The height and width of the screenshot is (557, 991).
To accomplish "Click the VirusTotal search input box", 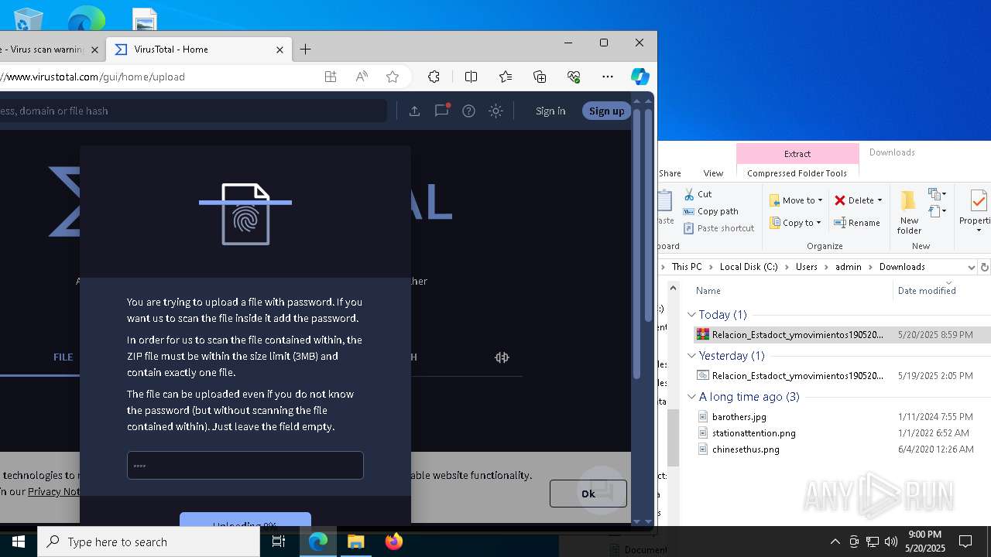I will [193, 111].
